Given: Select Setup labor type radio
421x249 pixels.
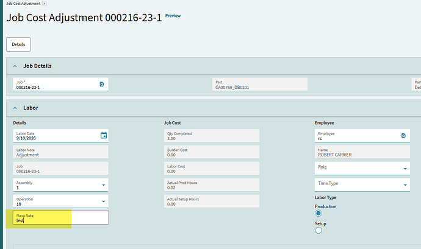Looking at the screenshot, I should (318, 230).
